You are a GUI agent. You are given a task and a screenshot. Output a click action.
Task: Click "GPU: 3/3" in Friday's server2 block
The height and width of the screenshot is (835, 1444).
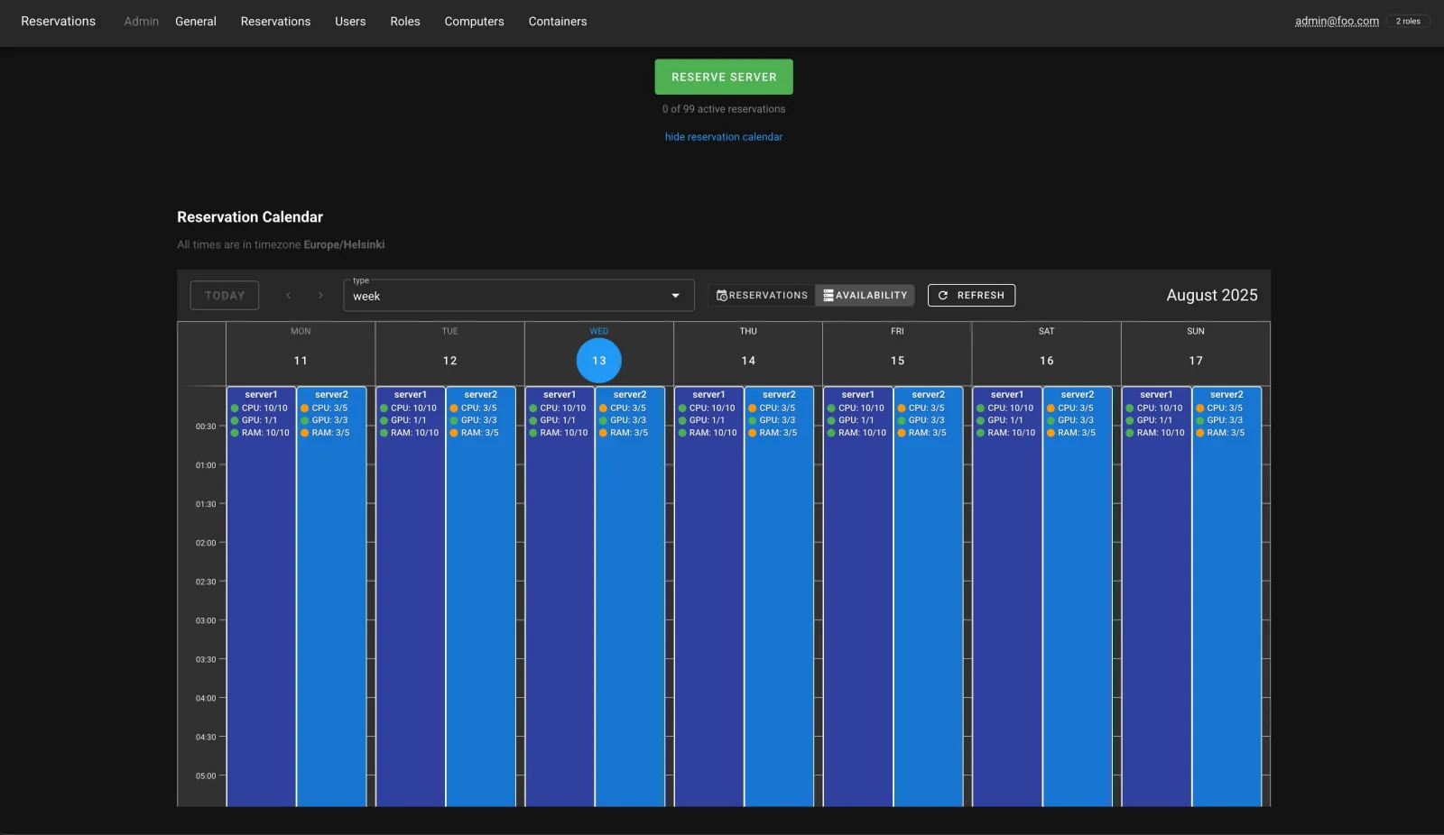point(926,420)
